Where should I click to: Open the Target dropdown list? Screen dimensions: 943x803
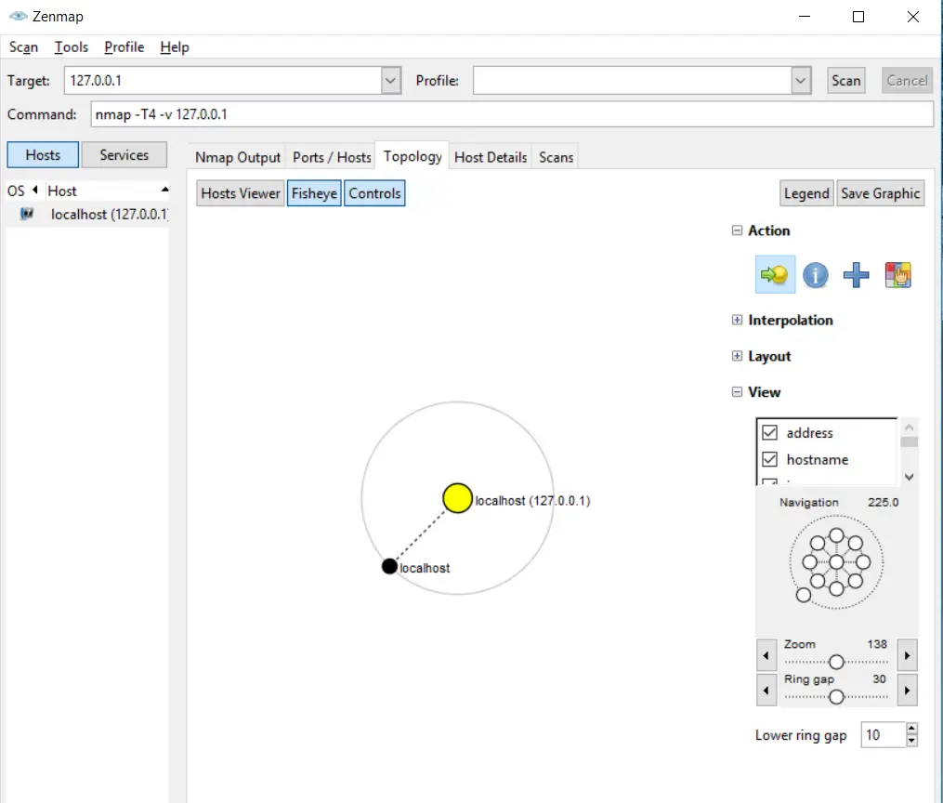pos(390,81)
